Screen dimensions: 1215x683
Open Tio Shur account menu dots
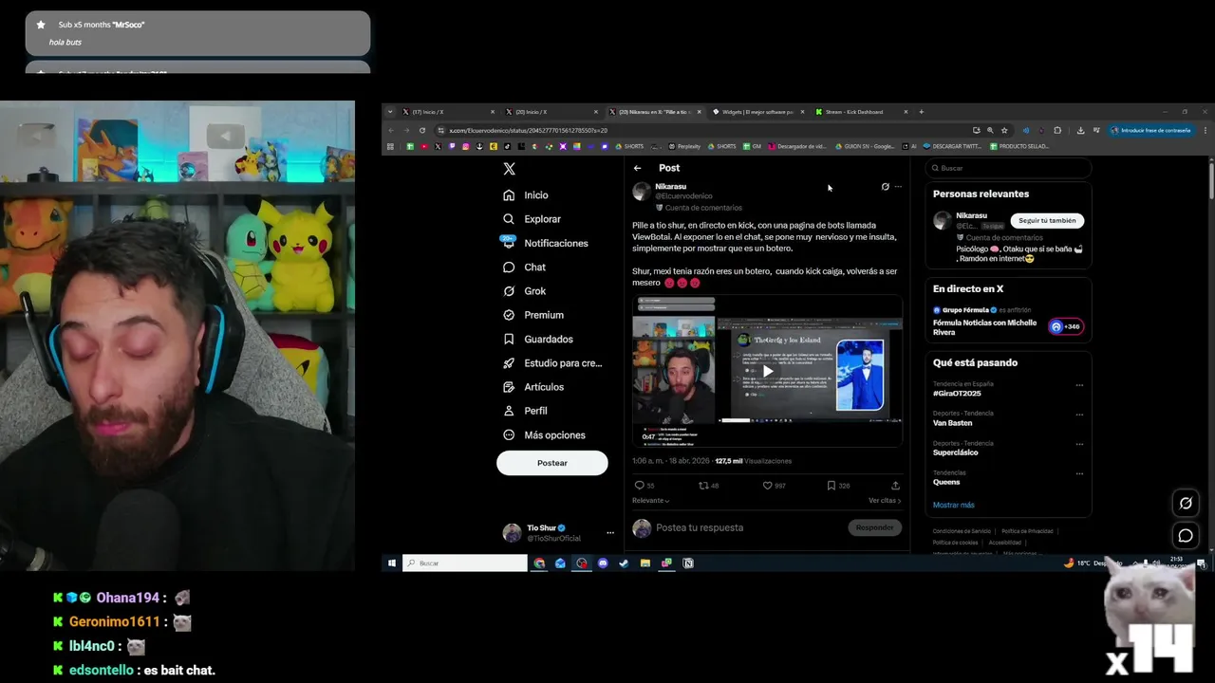(610, 533)
